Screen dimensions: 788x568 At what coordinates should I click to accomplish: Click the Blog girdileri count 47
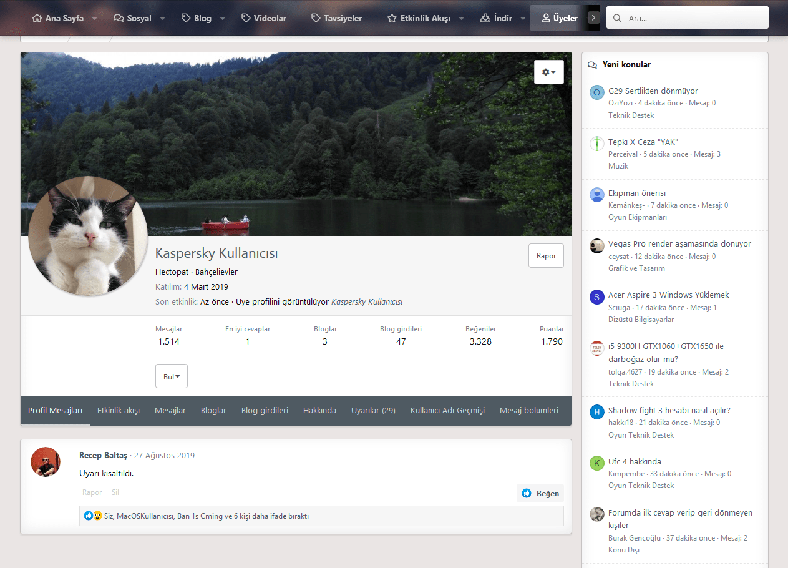point(401,341)
